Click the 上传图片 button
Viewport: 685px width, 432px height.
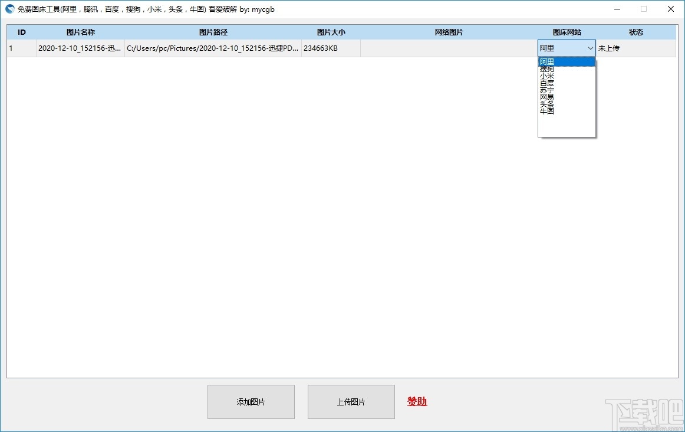[351, 401]
